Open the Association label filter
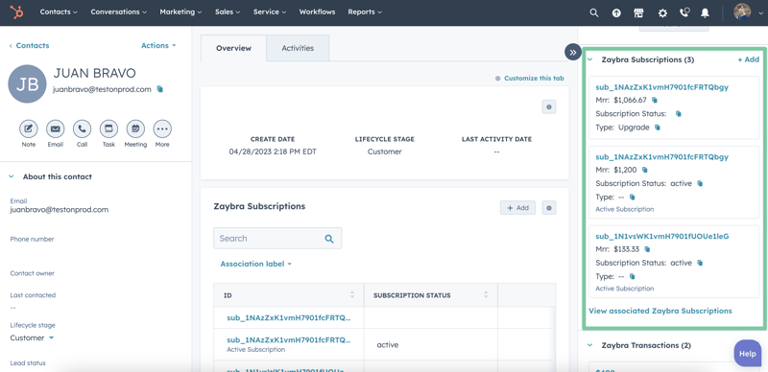This screenshot has width=768, height=372. [x=255, y=264]
